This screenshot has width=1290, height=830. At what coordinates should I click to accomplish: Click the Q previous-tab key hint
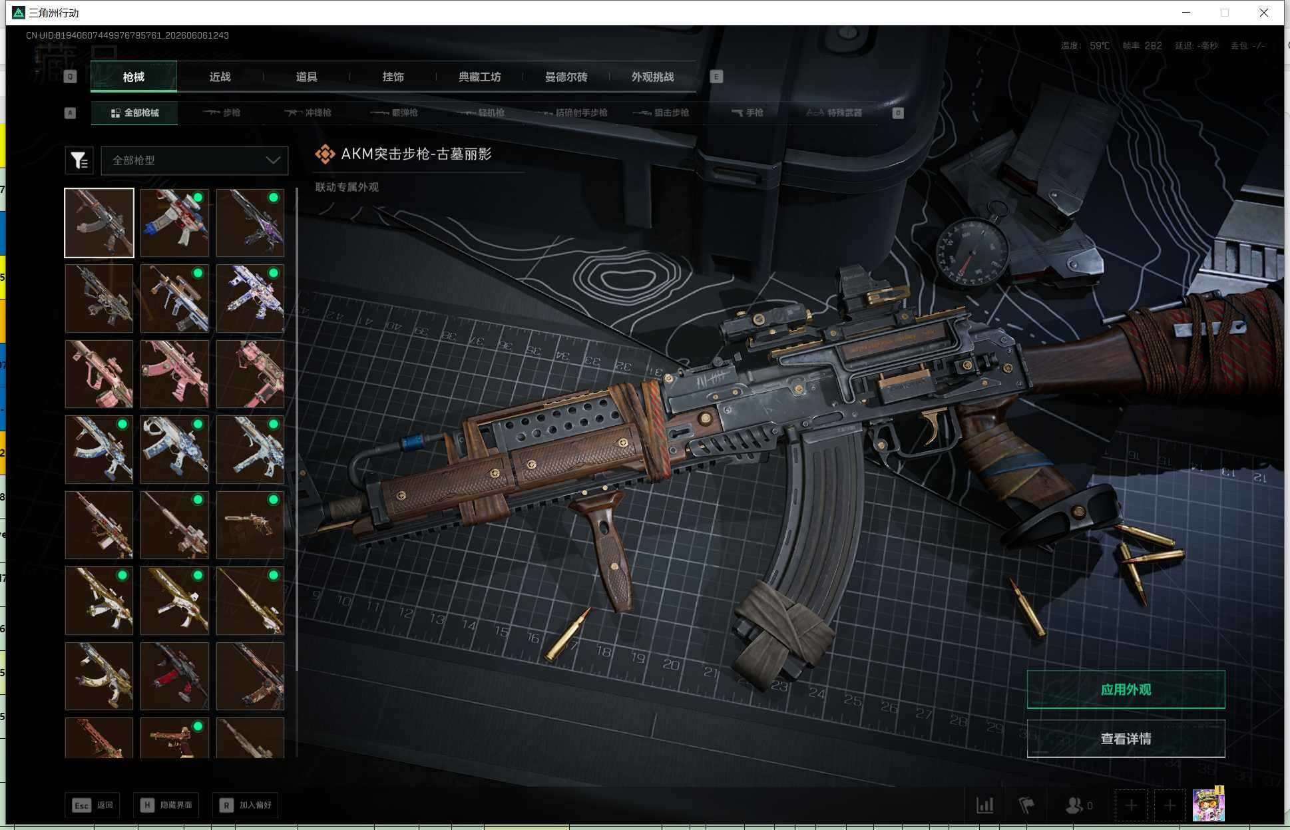pos(70,77)
